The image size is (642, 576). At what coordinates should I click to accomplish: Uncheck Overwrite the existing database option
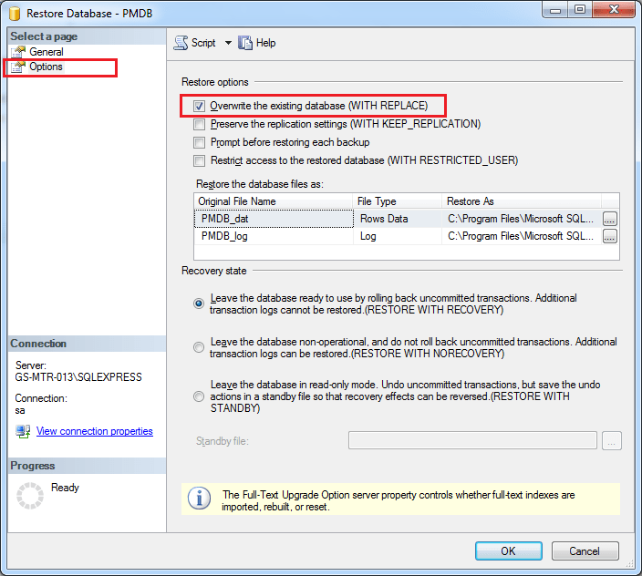click(x=199, y=106)
